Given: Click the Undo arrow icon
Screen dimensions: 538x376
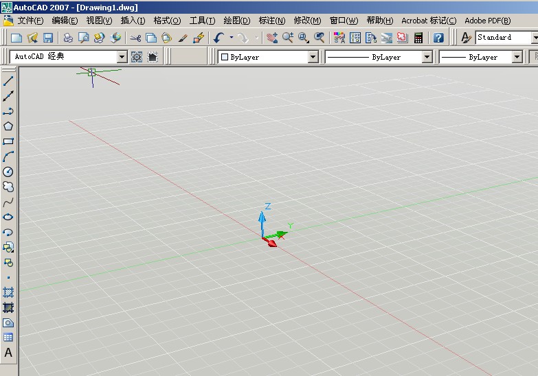Looking at the screenshot, I should coord(218,38).
